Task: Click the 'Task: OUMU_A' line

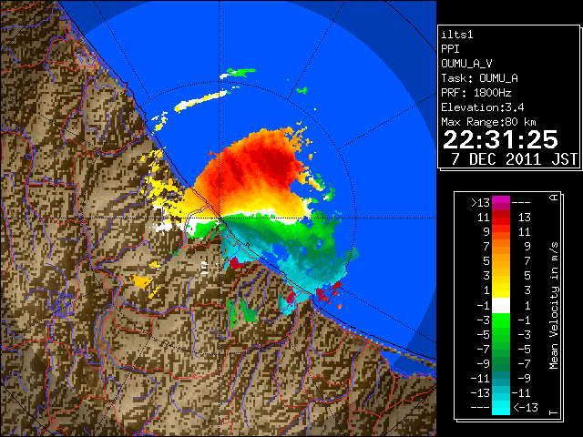Action: click(x=479, y=78)
